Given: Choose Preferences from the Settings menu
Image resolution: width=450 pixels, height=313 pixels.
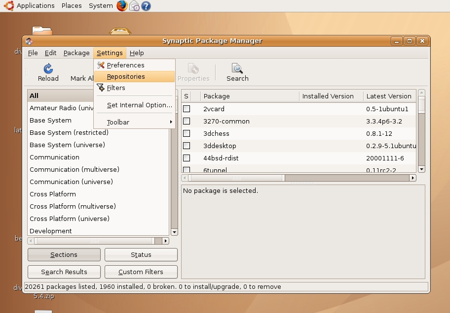Looking at the screenshot, I should click(x=134, y=65).
